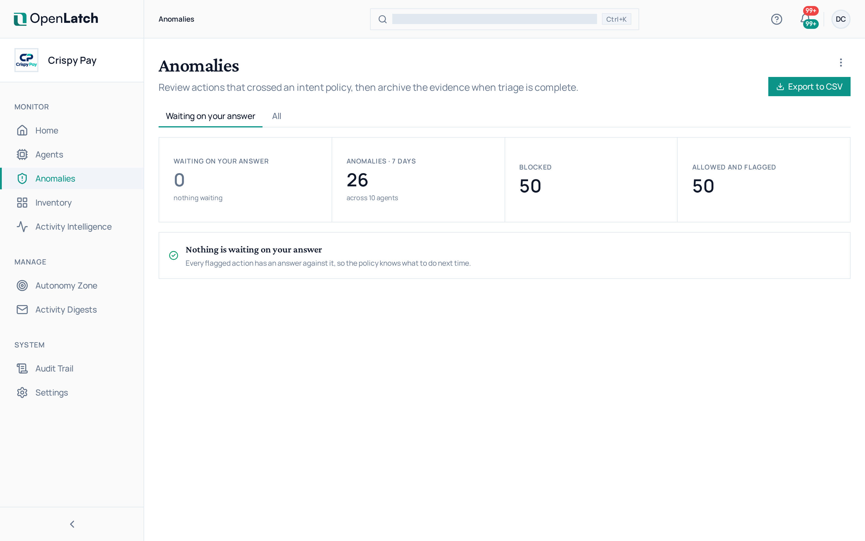Screen dimensions: 865x541
Task: Click the Ctrl+K shortcut badge
Action: [616, 19]
